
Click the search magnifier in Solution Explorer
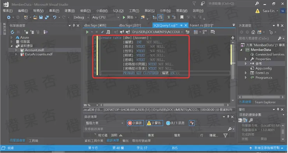tap(279, 39)
